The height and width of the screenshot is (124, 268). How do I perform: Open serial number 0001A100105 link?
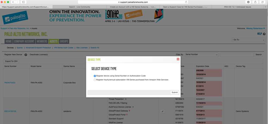pos(10,111)
